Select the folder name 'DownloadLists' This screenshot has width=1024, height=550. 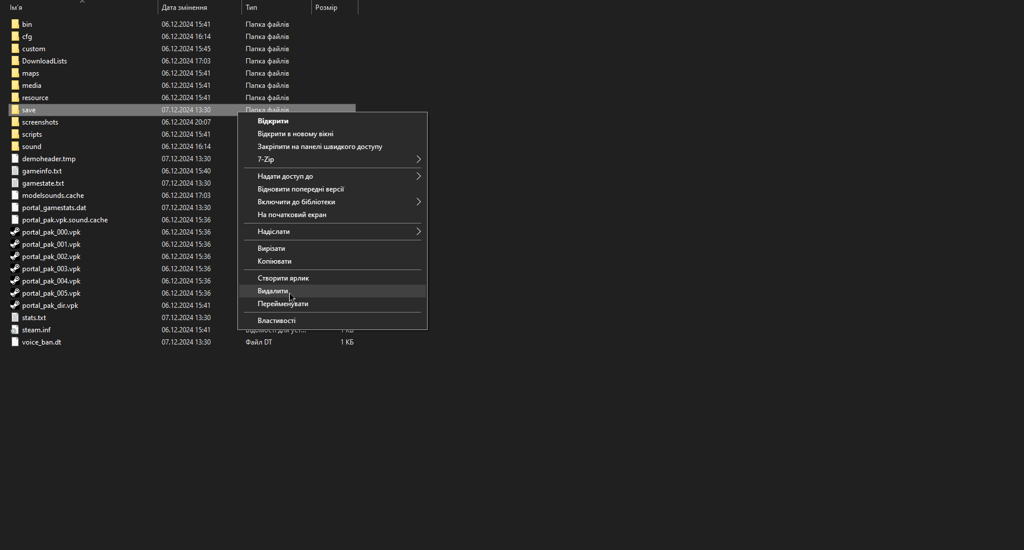click(44, 61)
